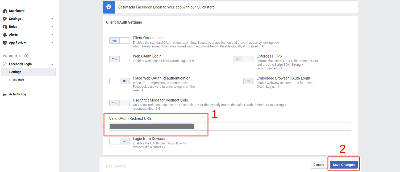Click the Facebook Login checkmark icon

(x=5, y=64)
